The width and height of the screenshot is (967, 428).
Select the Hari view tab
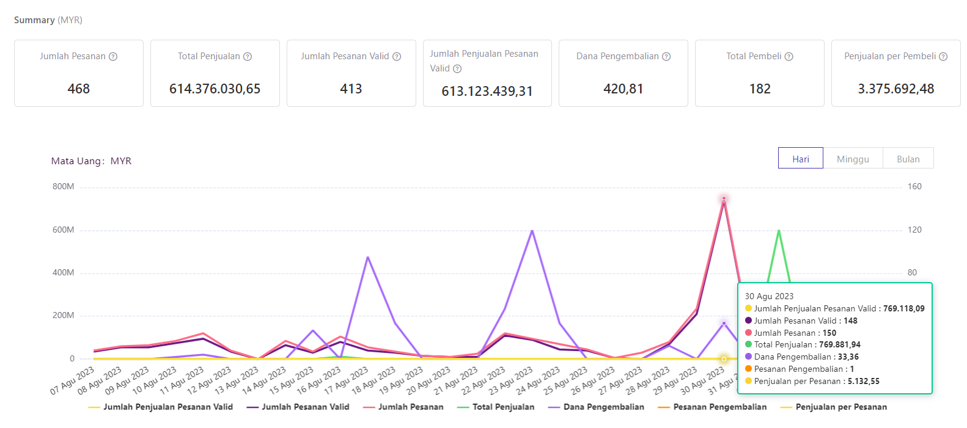pyautogui.click(x=800, y=159)
